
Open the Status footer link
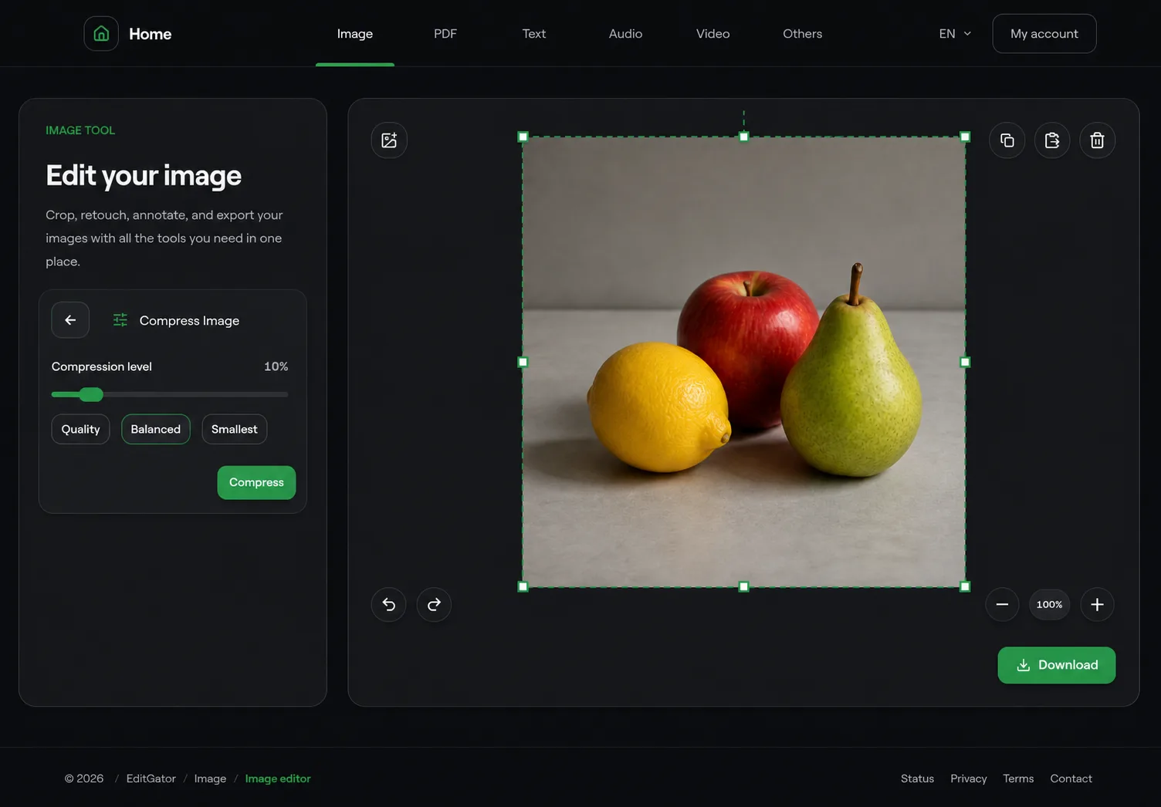click(x=918, y=778)
